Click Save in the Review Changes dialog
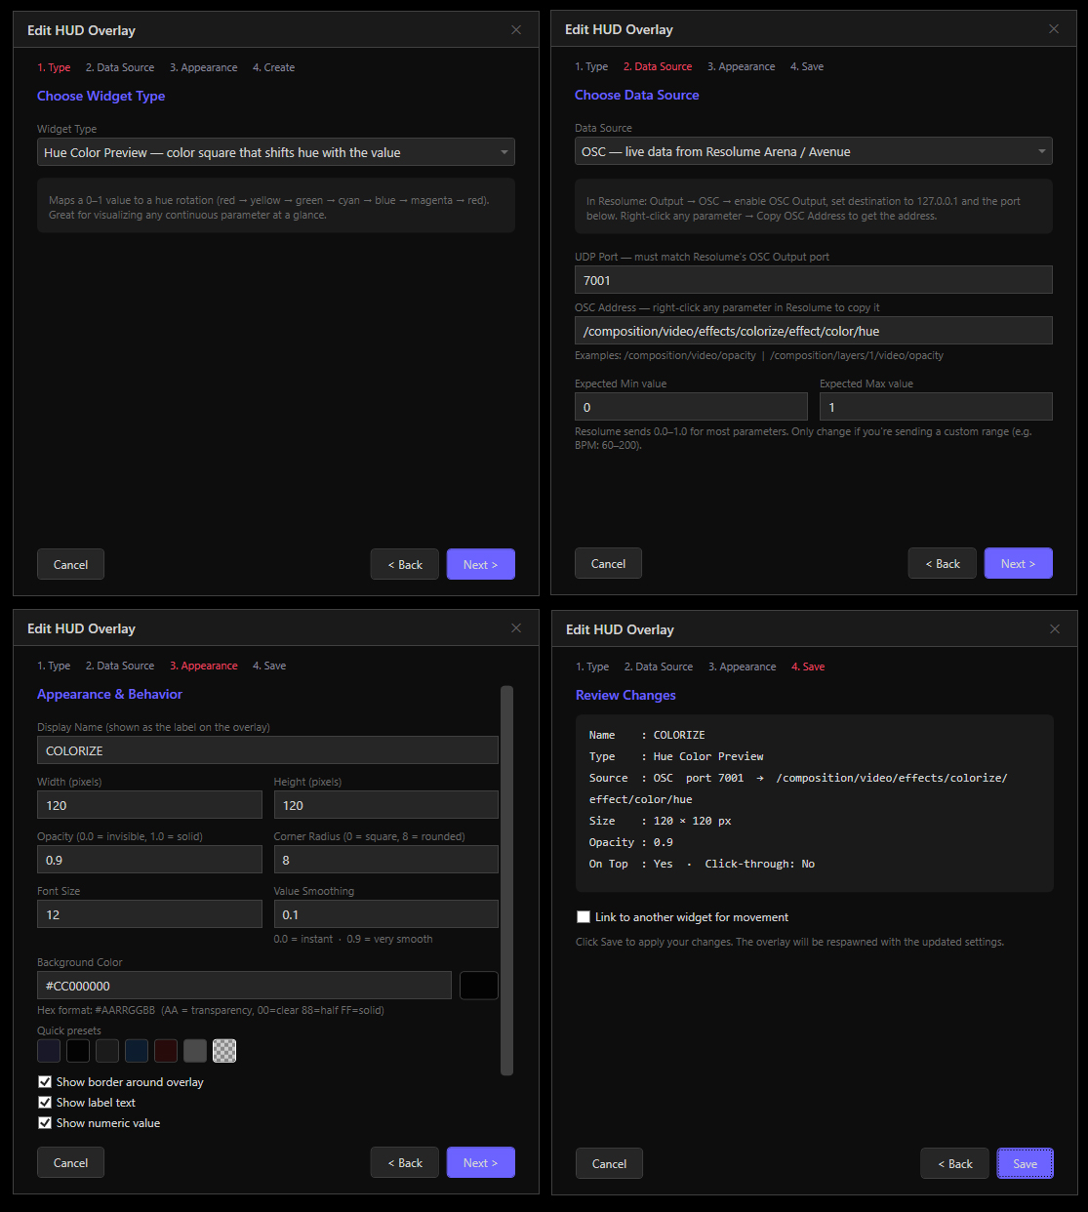The width and height of the screenshot is (1088, 1212). click(1025, 1163)
